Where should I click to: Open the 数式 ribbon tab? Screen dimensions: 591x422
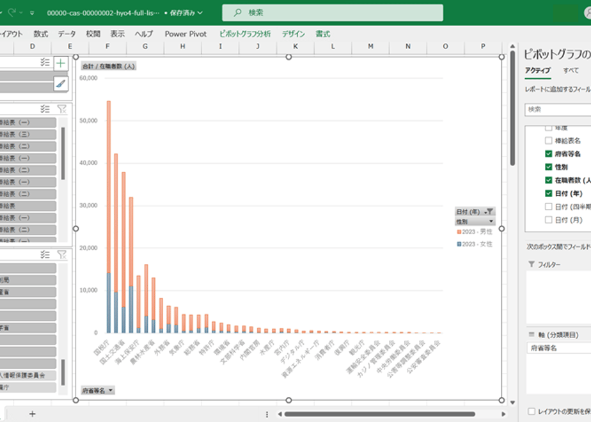coord(41,34)
